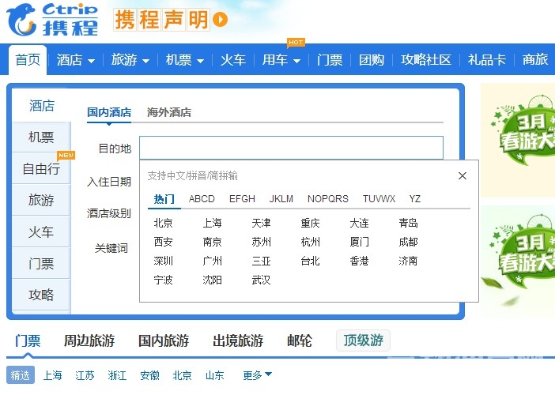Choose 武汉 as destination

(261, 280)
